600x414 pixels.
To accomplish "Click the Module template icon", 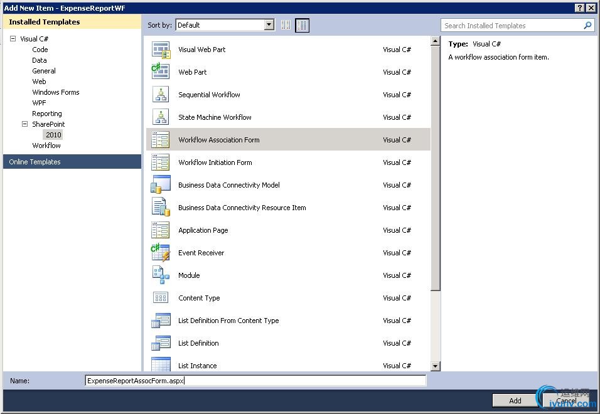I will point(161,275).
